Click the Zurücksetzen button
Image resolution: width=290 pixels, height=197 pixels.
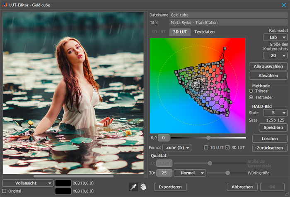(x=270, y=148)
